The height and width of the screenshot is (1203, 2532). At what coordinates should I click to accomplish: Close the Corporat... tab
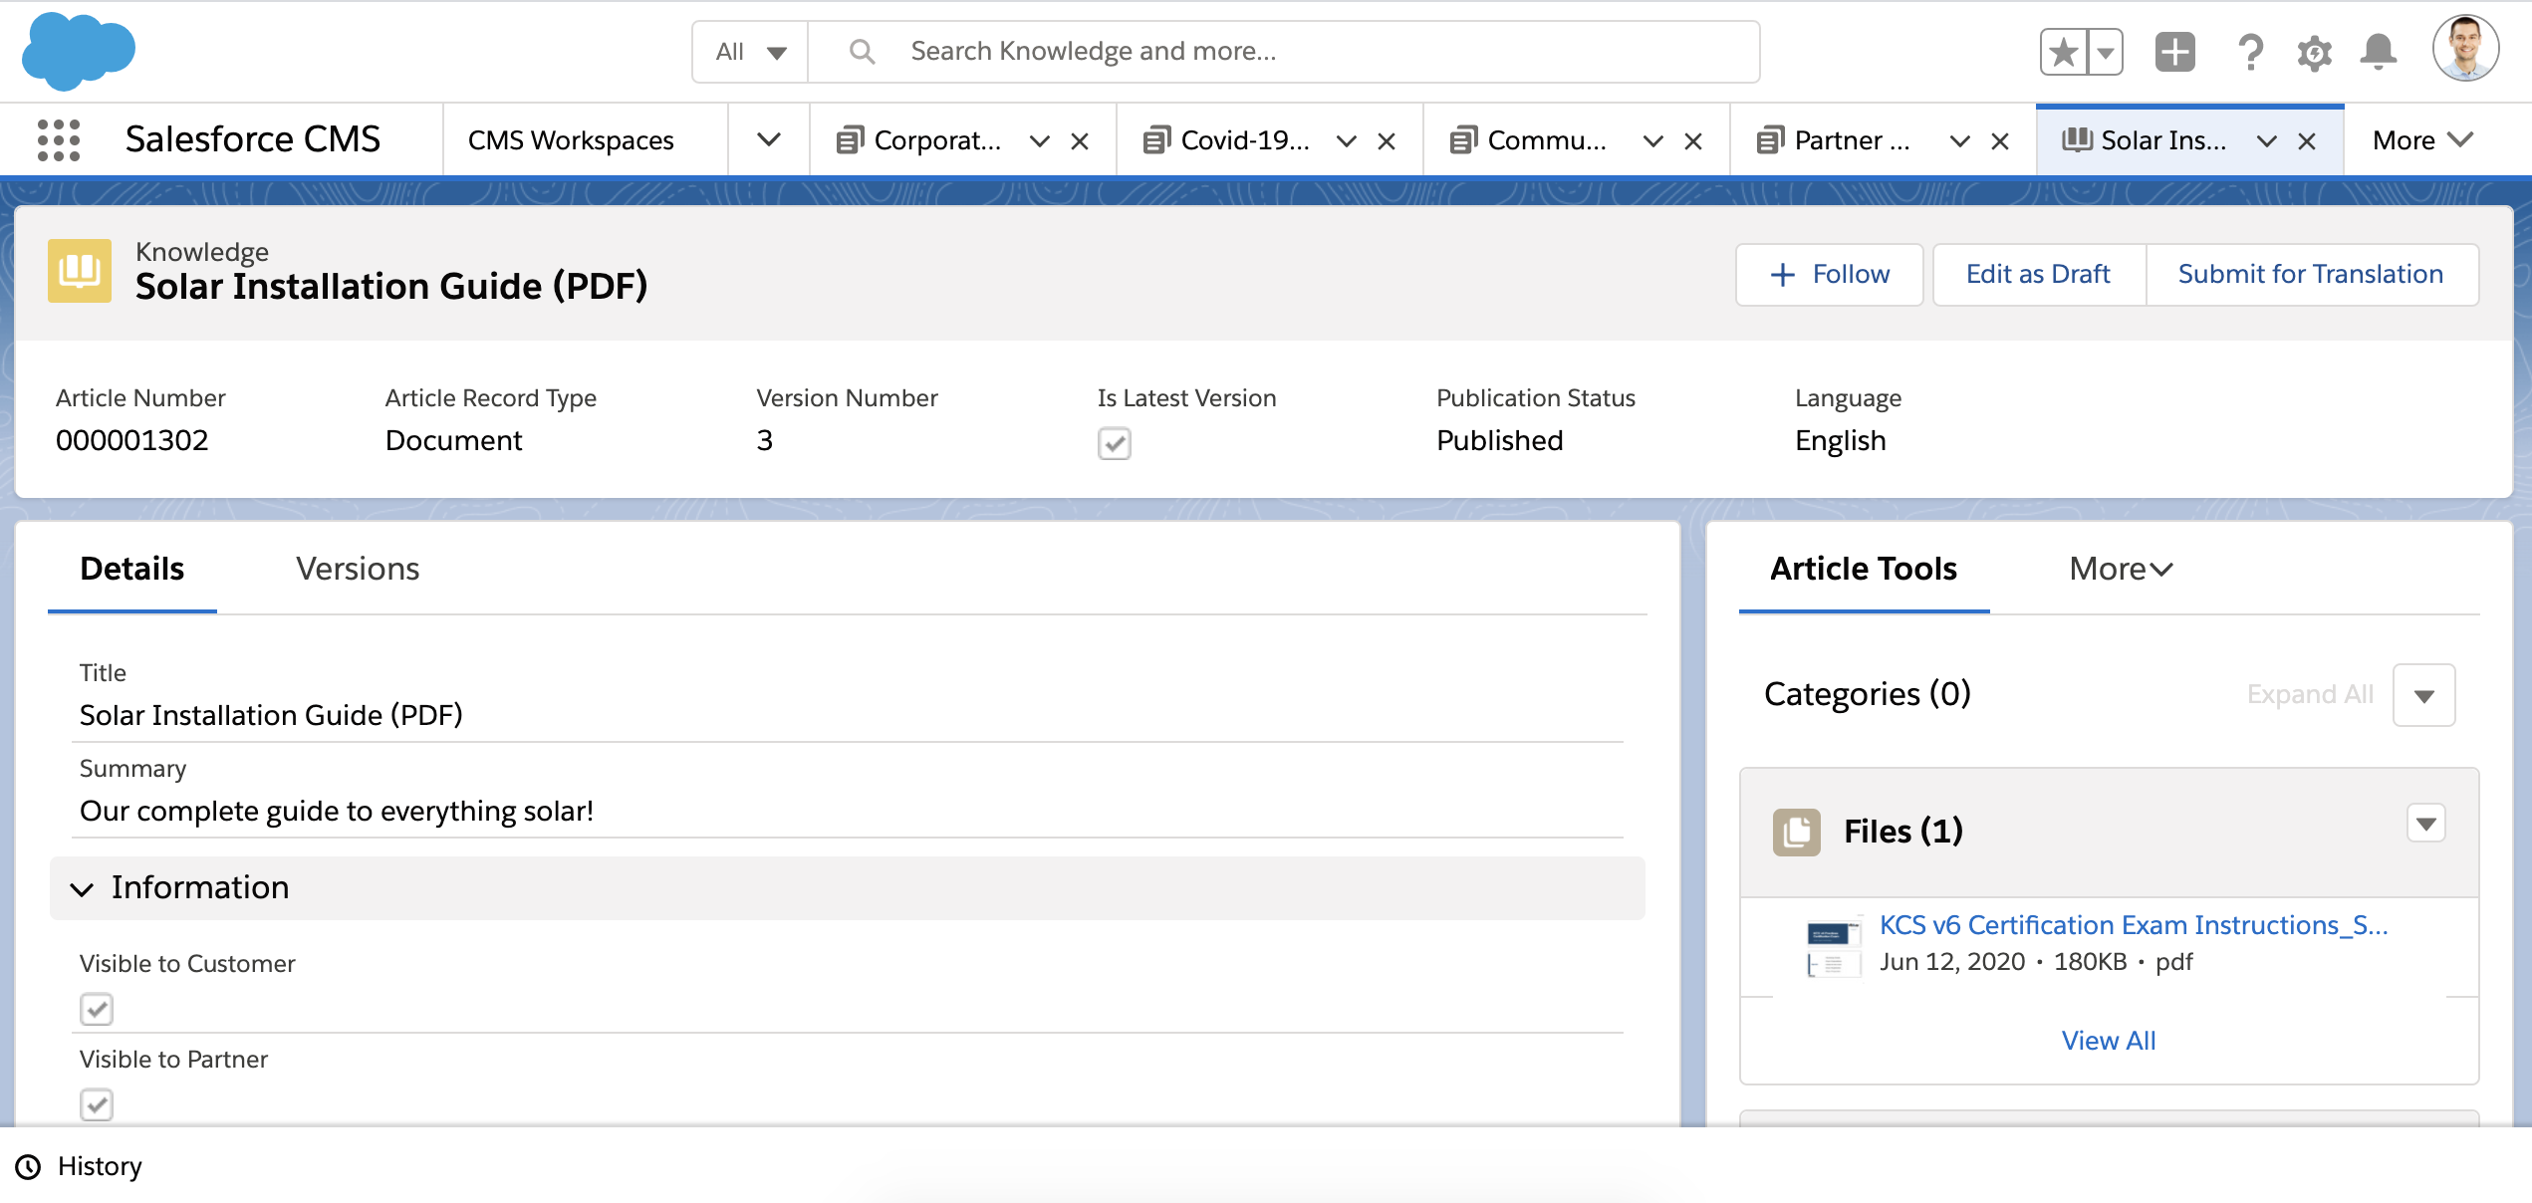click(1079, 141)
